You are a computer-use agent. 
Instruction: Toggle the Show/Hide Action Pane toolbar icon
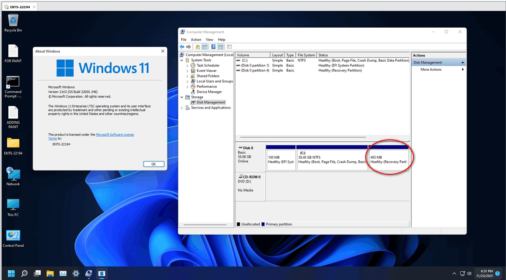pyautogui.click(x=220, y=47)
